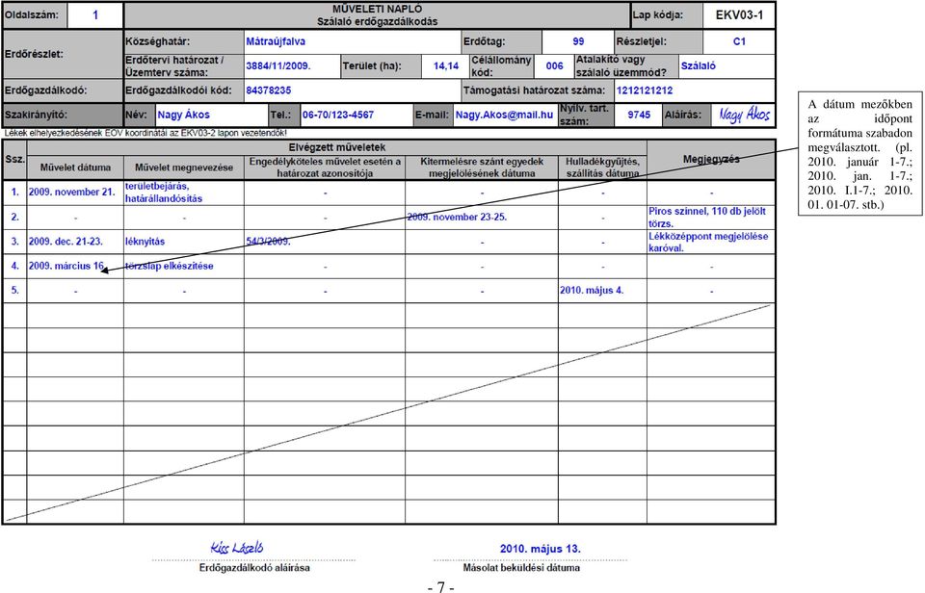This screenshot has height=593, width=925.
Task: Click the határozat identifier 54/3/2009.
Action: [268, 241]
